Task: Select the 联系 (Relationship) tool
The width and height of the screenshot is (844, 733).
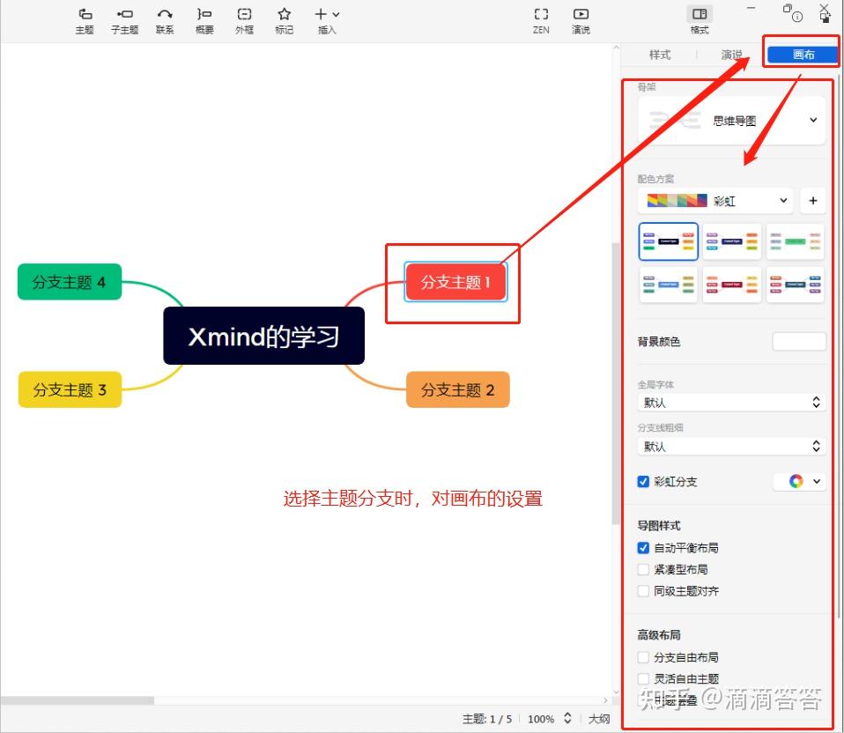Action: (164, 18)
